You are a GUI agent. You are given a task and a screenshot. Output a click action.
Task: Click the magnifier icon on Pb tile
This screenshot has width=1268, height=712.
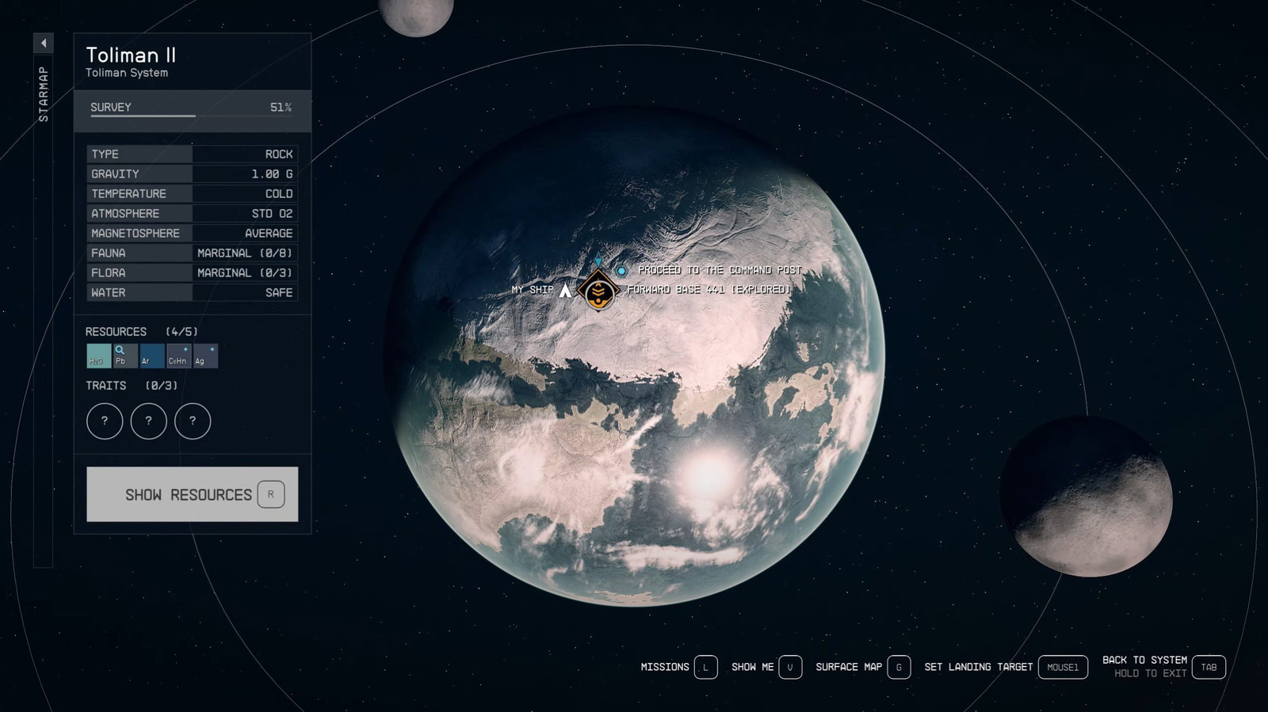click(120, 349)
